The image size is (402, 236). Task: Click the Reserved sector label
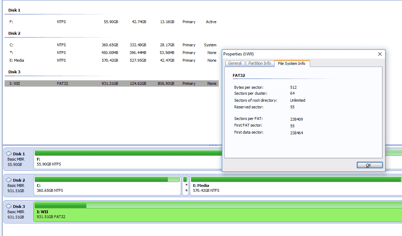coord(249,107)
